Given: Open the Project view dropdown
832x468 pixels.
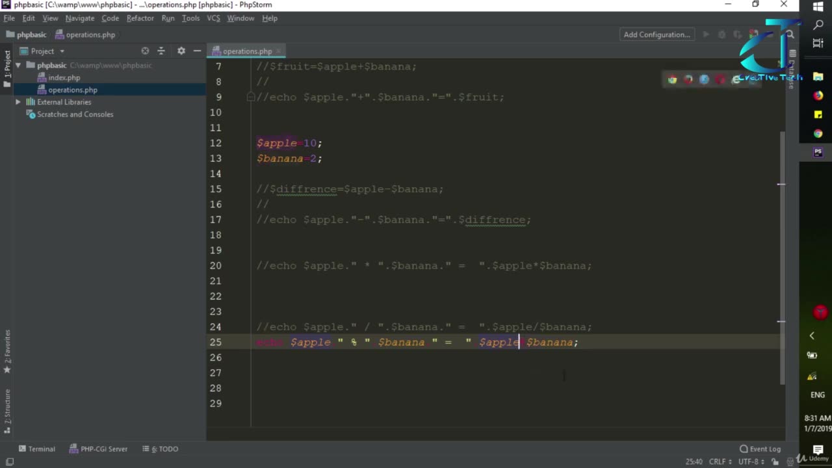Looking at the screenshot, I should click(x=43, y=51).
